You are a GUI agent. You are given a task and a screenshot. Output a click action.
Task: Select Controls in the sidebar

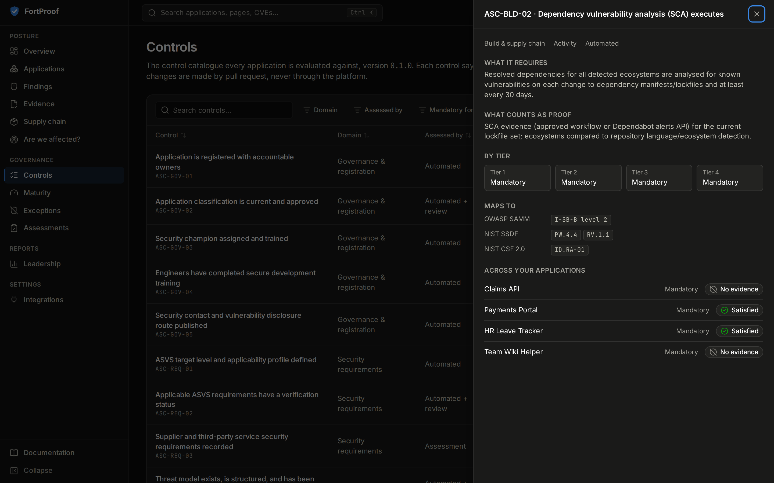(64, 175)
